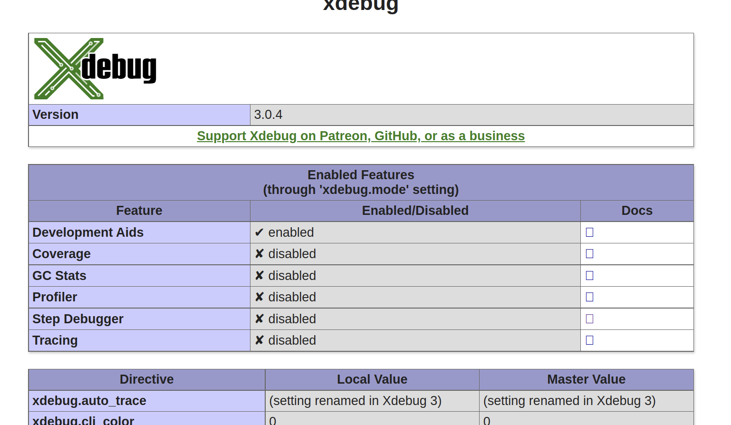731x425 pixels.
Task: Click the Enabled Features table heading
Action: point(361,182)
